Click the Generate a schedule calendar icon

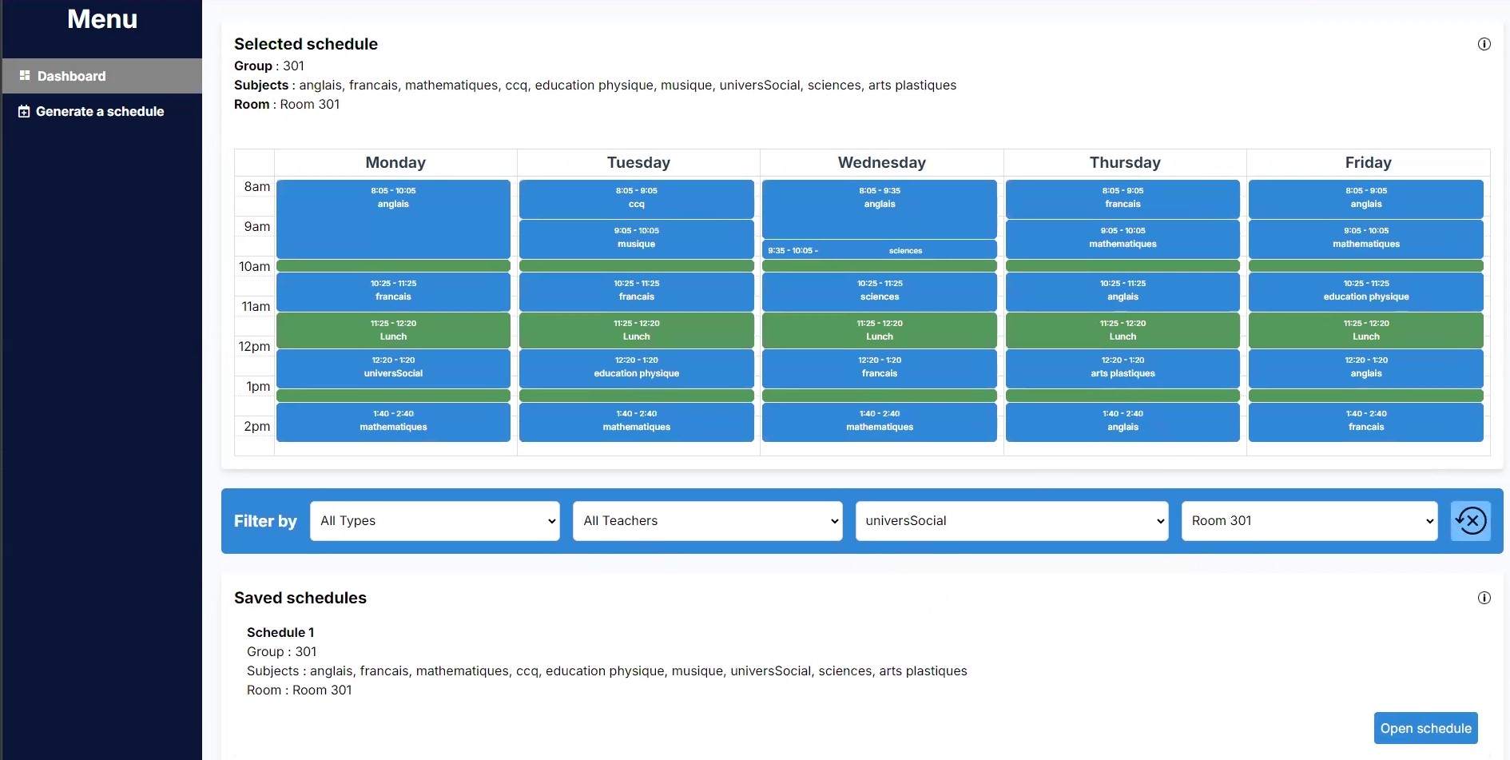click(x=24, y=111)
